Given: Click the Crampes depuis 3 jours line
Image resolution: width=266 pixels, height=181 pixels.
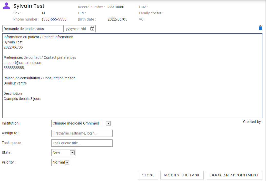Looking at the screenshot, I should click(22, 99).
